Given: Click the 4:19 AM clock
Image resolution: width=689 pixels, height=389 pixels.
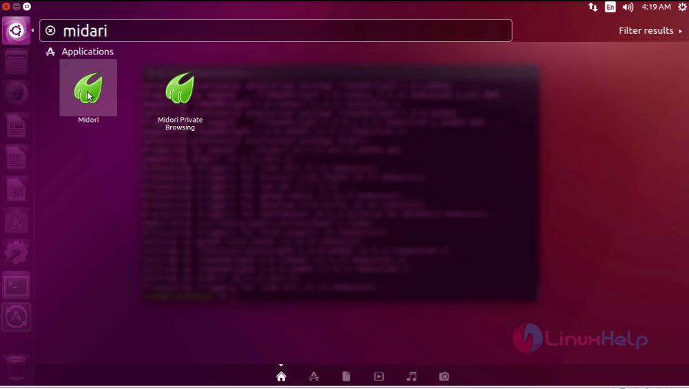Looking at the screenshot, I should point(656,7).
